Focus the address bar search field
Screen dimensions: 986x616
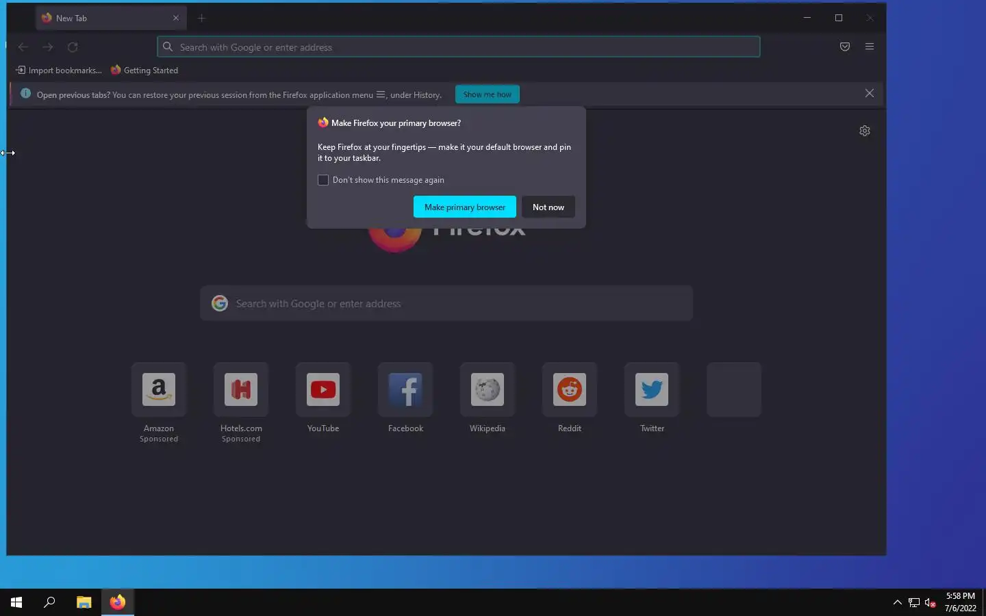[x=459, y=47]
